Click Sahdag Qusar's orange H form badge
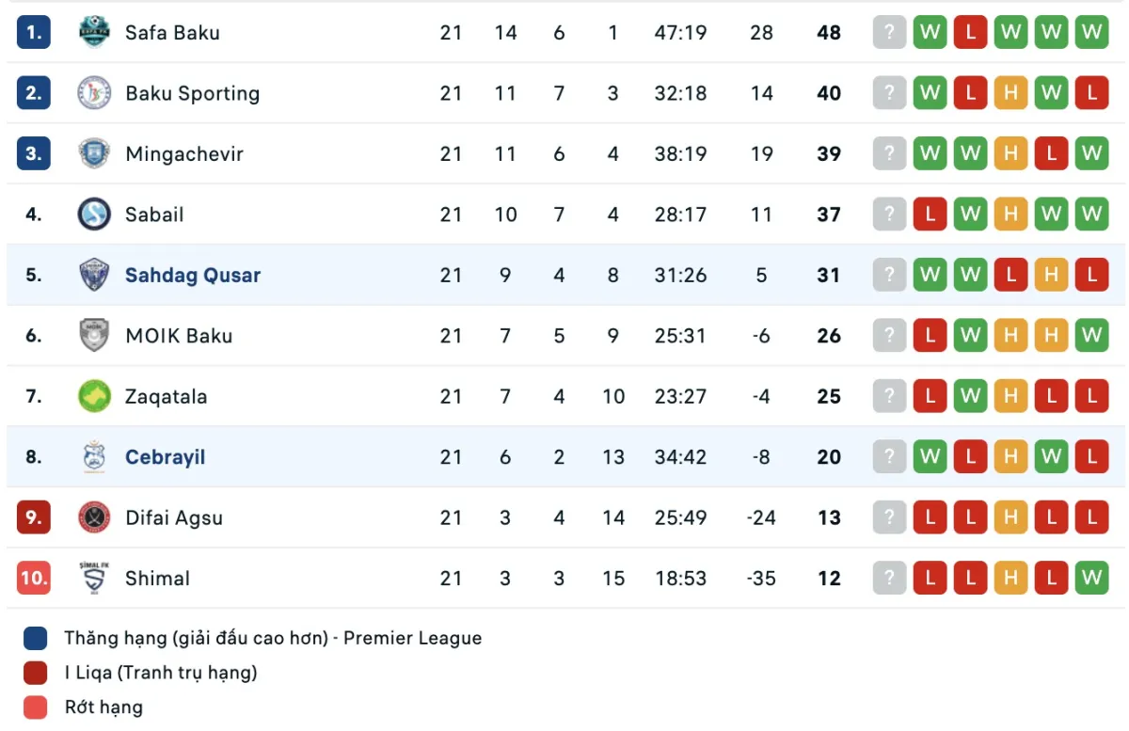The height and width of the screenshot is (731, 1129). point(1051,275)
